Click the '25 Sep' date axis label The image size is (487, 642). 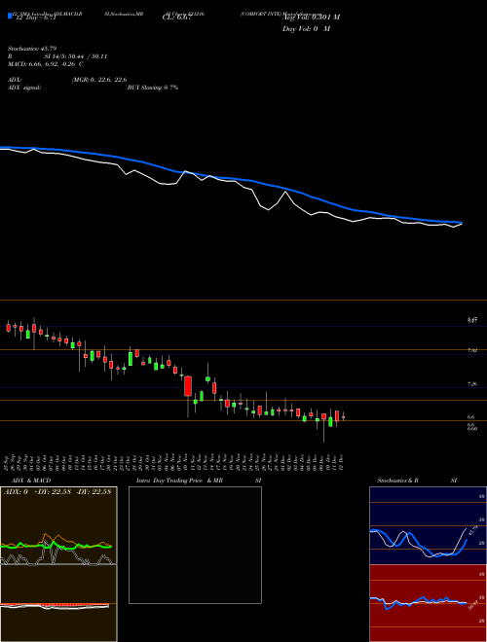pos(8,462)
